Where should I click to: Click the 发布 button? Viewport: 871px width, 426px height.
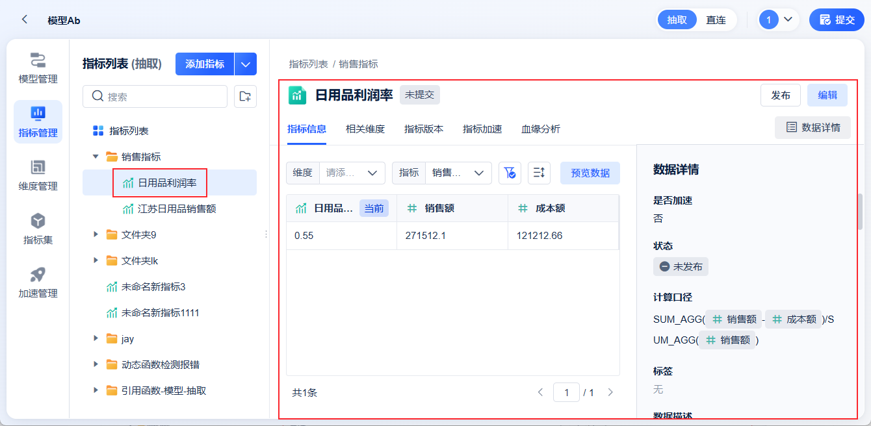tap(781, 95)
